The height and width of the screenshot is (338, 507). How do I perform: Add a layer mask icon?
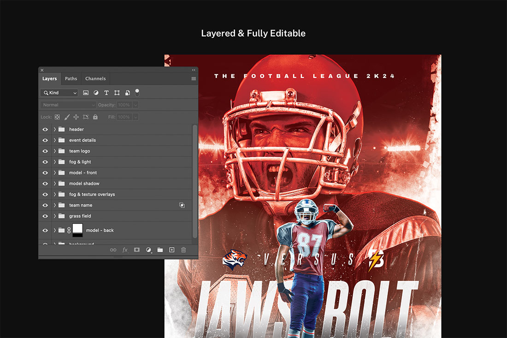(x=137, y=250)
